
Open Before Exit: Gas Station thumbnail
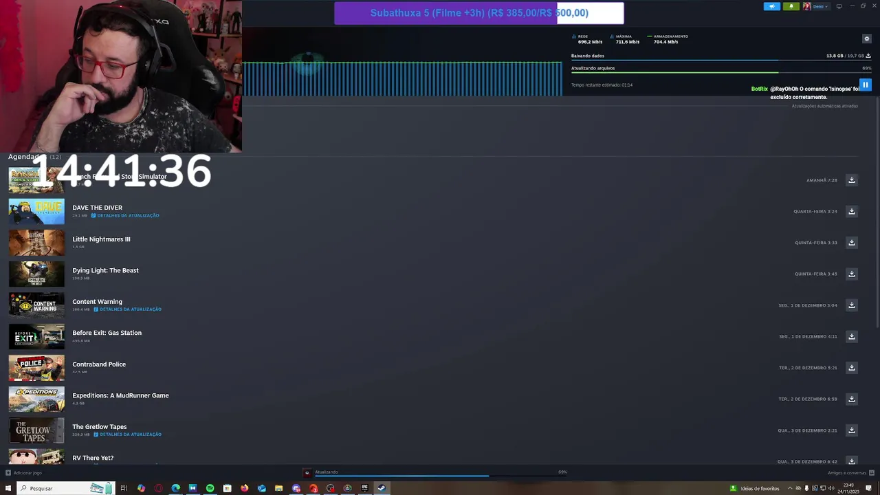(x=36, y=337)
